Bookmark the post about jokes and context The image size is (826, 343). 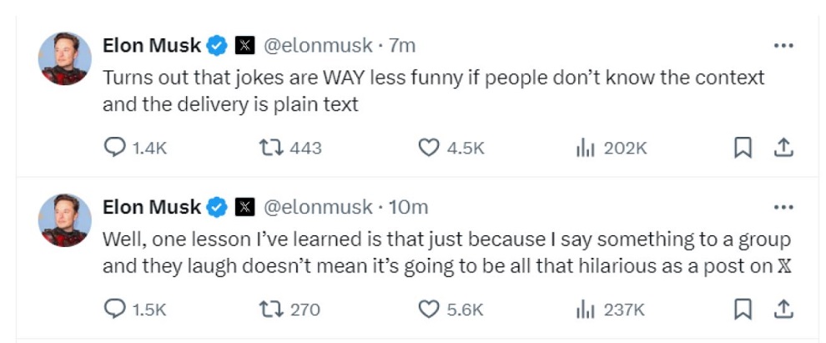click(x=741, y=148)
